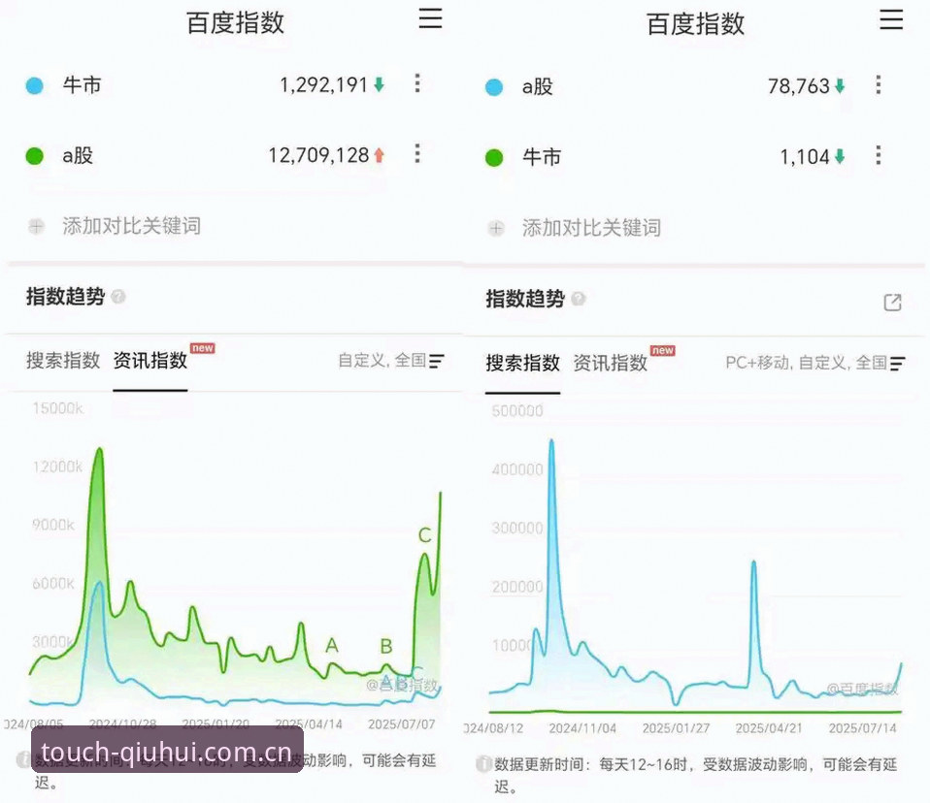Image resolution: width=930 pixels, height=803 pixels.
Task: Click value 1,104
Action: tap(804, 157)
